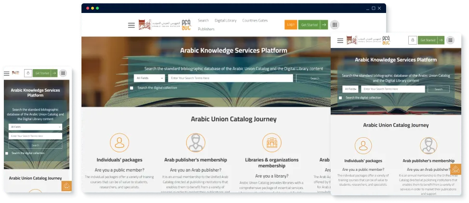Open Digital Library menu item
Viewport: 469px width, 203px height.
tap(226, 21)
